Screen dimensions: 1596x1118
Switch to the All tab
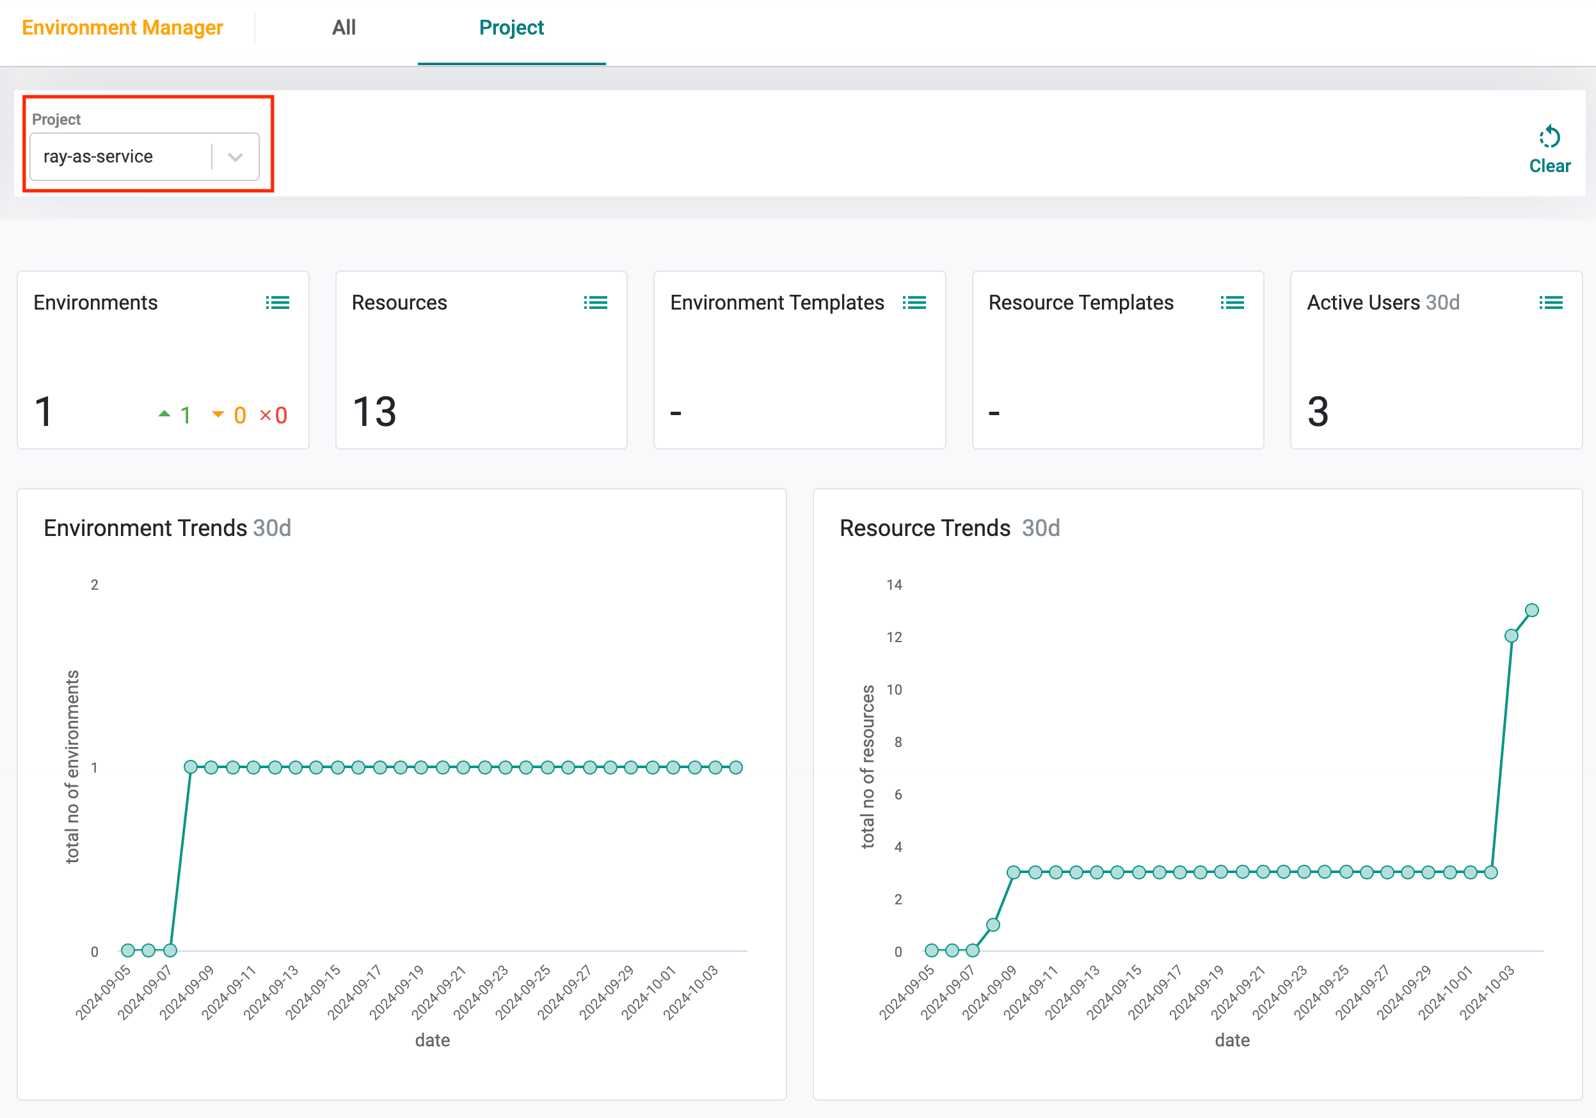point(344,28)
